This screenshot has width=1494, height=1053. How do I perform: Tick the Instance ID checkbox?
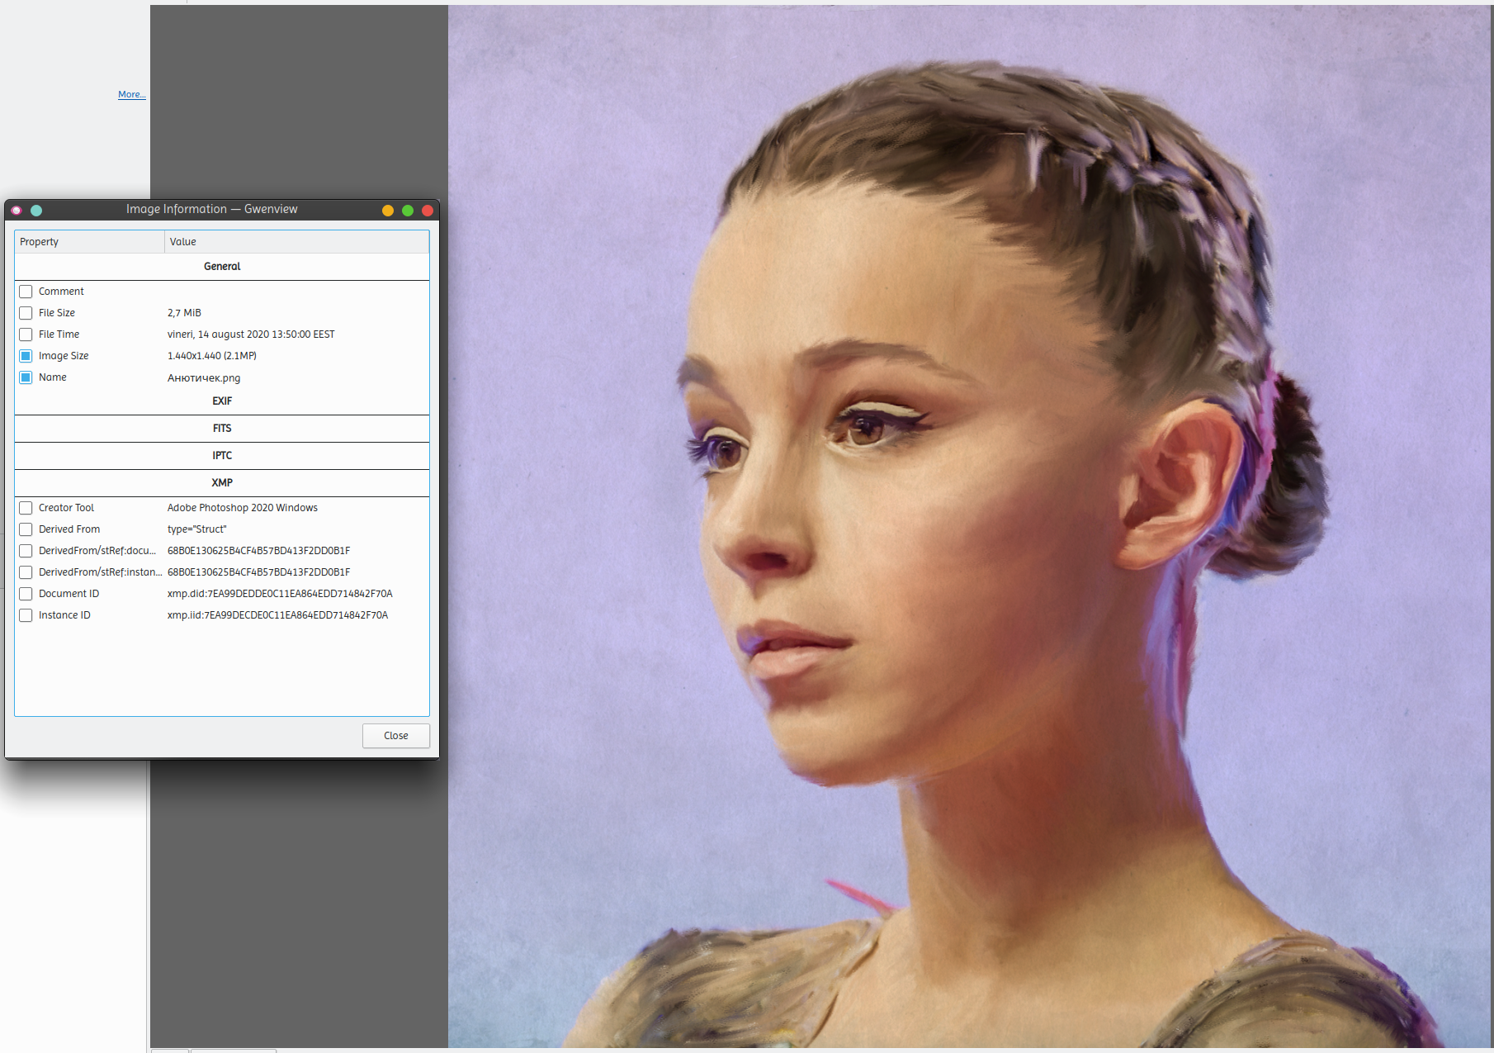click(x=26, y=615)
